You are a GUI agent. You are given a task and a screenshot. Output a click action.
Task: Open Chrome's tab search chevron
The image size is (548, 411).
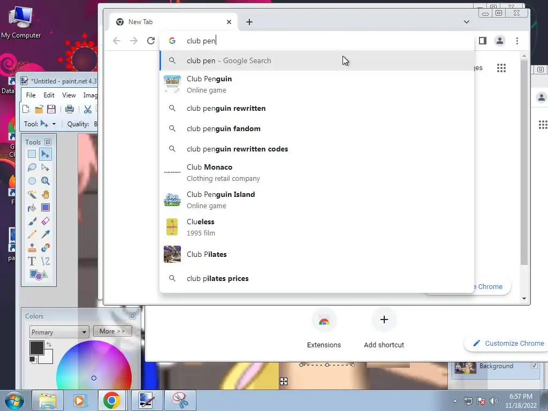467,21
